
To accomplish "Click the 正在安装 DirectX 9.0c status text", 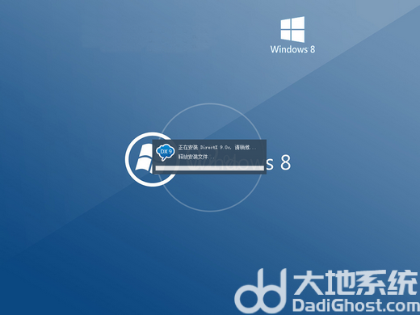I will click(217, 148).
